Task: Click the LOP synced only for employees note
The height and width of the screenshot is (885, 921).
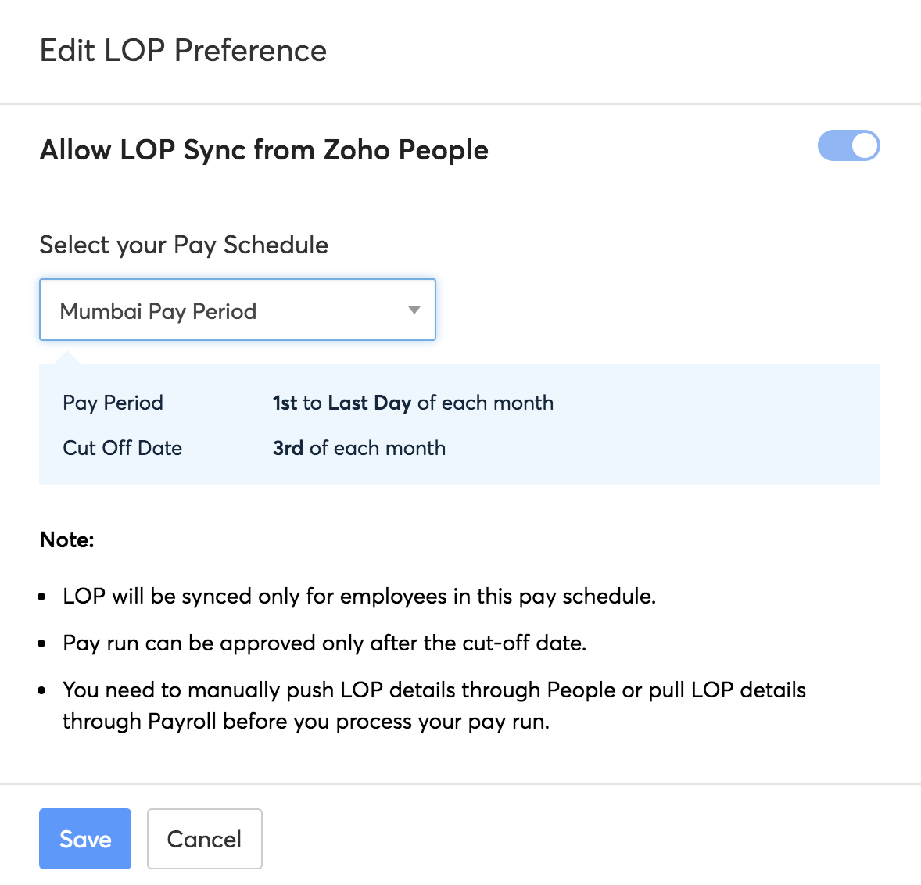Action: coord(359,597)
